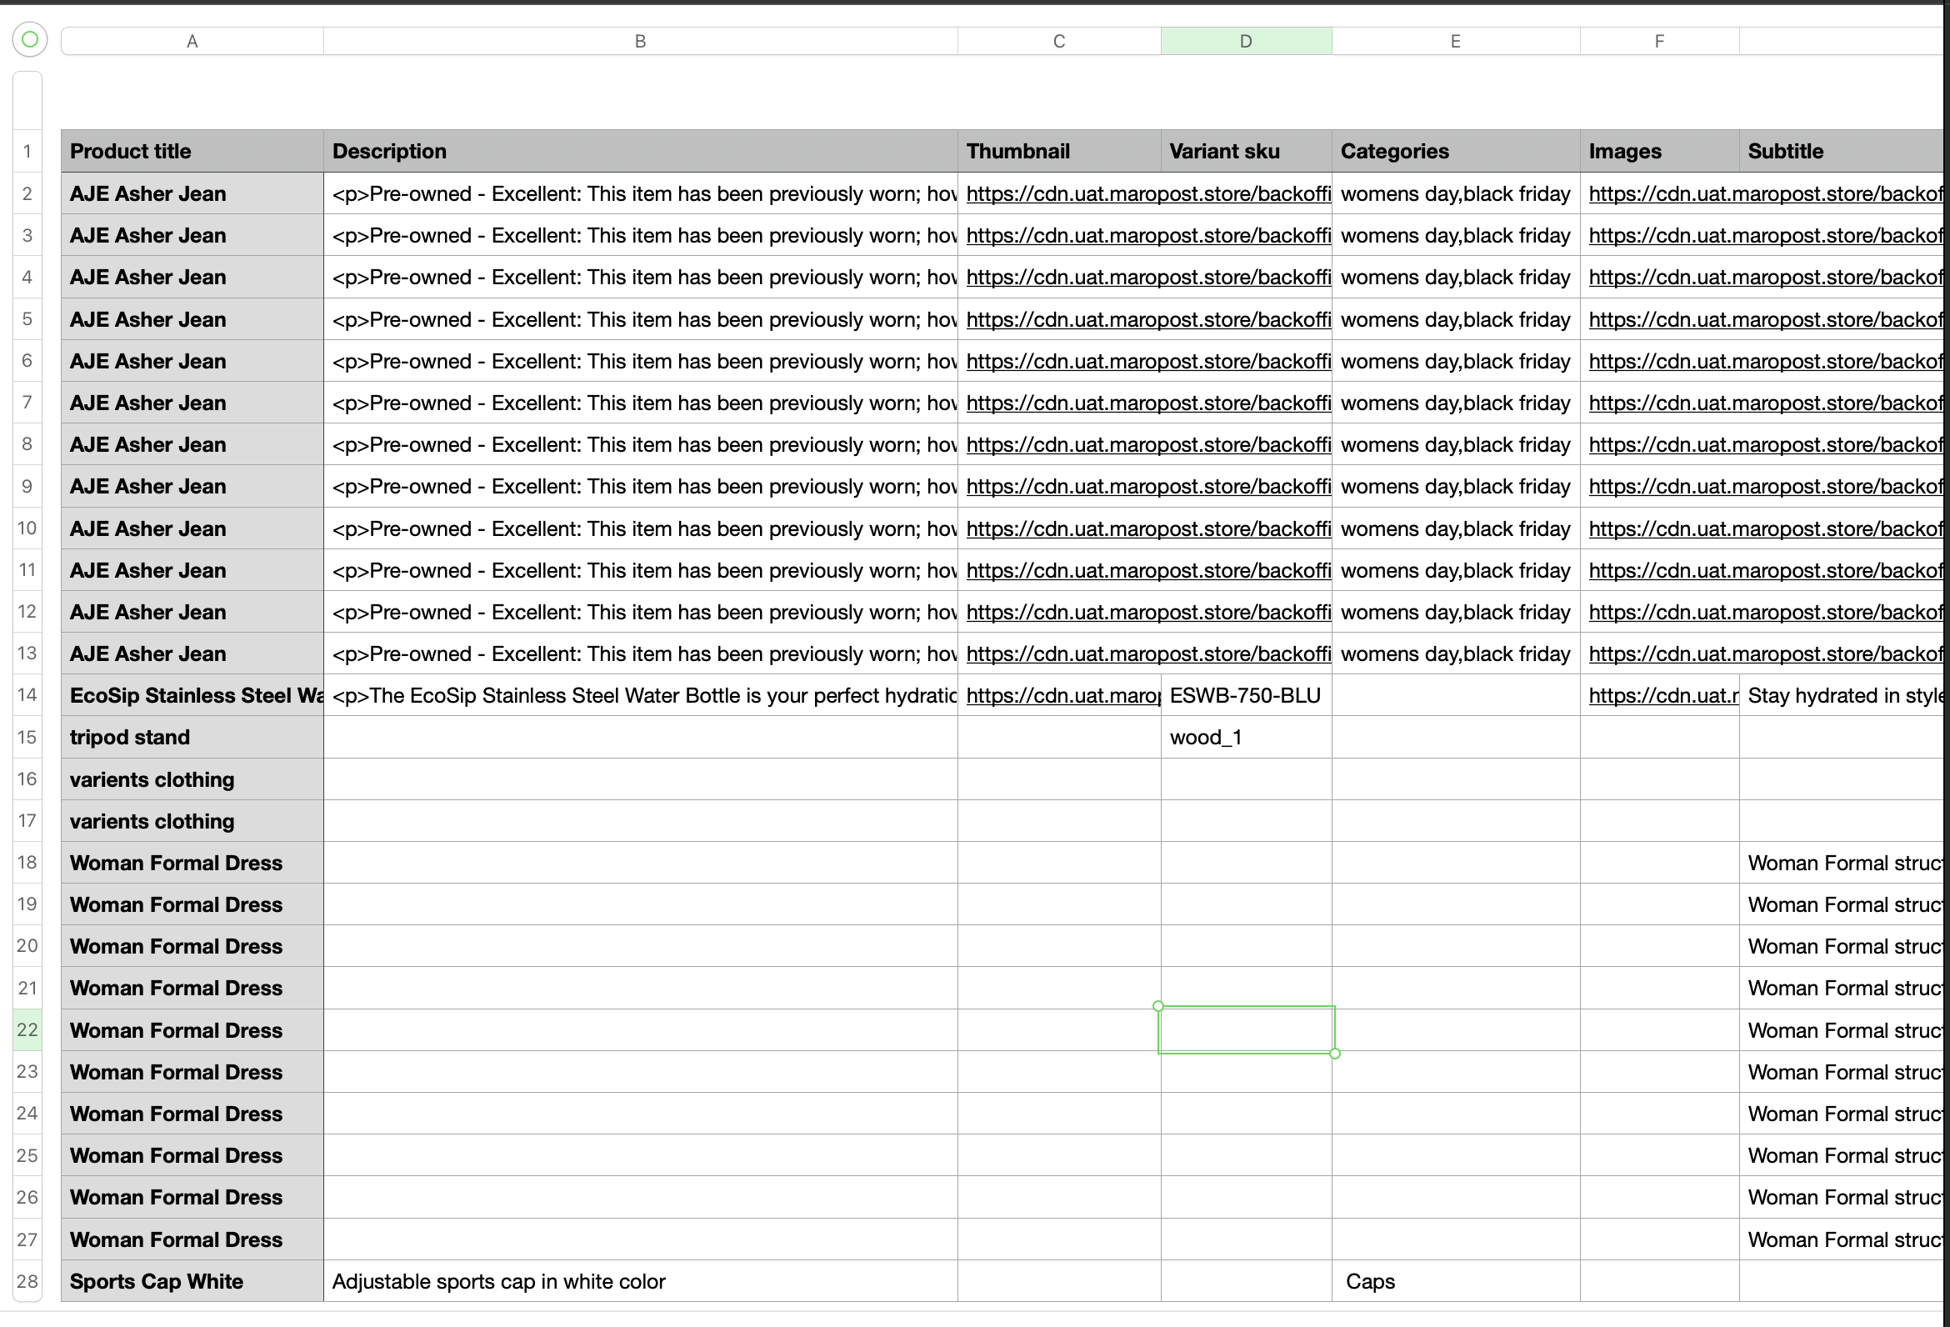This screenshot has width=1950, height=1327.
Task: Click the bottom-right selection handle of the active cell
Action: pyautogui.click(x=1335, y=1054)
